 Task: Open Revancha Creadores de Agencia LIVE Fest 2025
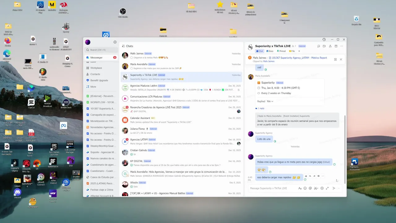point(181,109)
